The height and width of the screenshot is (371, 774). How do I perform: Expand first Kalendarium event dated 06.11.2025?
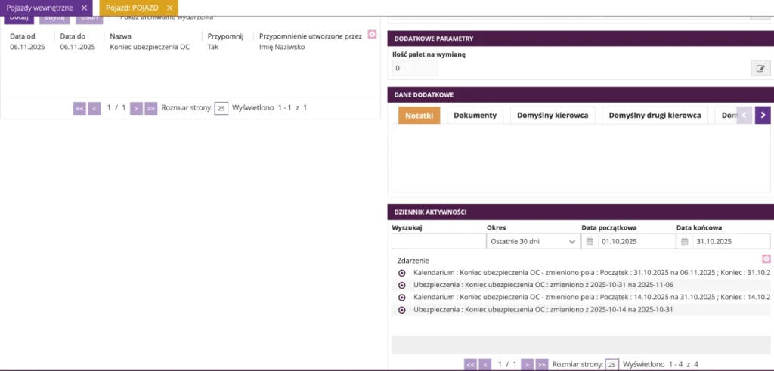coord(402,273)
